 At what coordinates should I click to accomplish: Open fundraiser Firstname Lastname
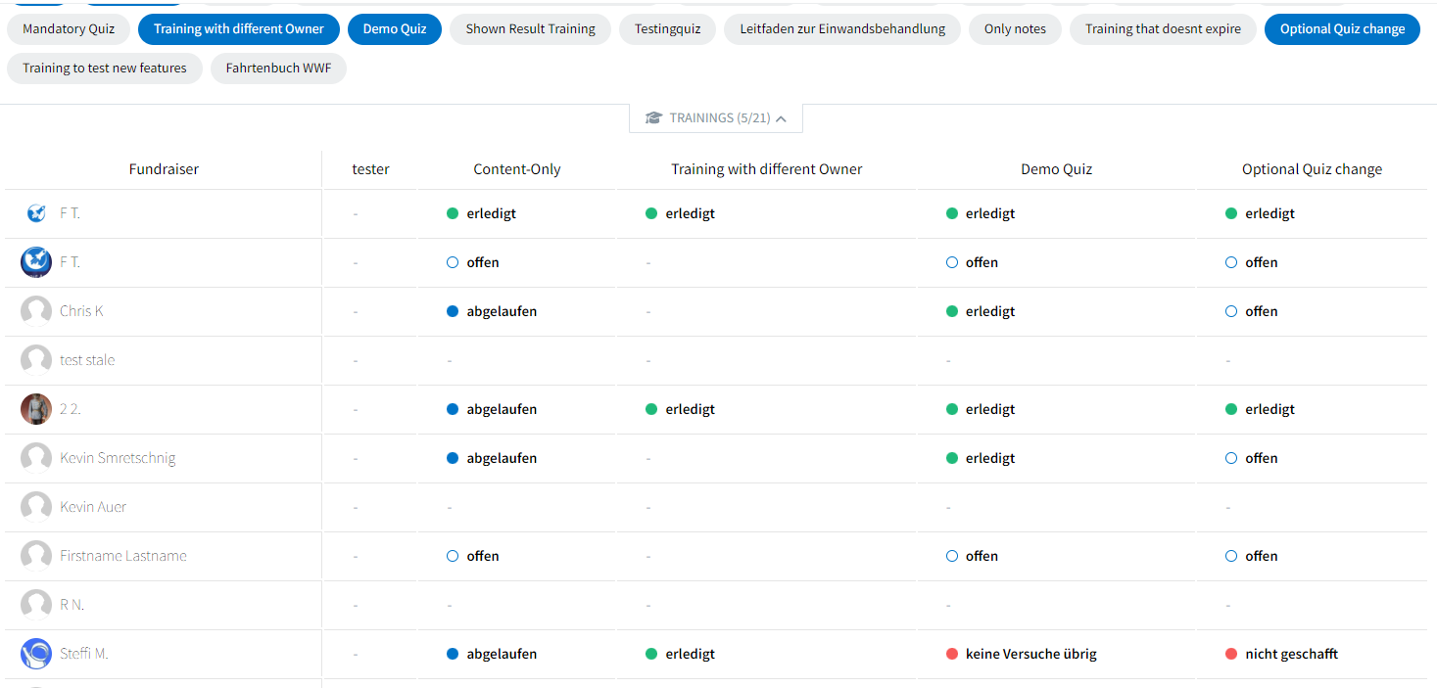(123, 556)
